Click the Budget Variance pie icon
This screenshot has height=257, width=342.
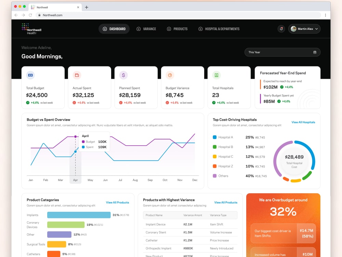(170, 75)
